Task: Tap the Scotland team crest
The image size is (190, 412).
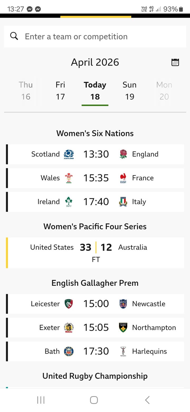Action: pos(69,154)
